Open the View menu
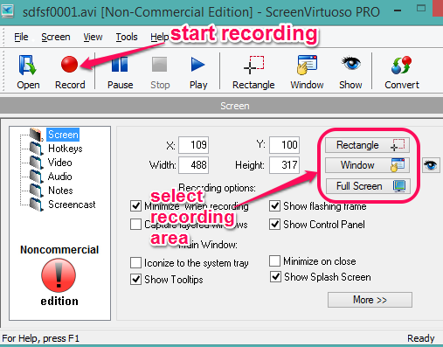 click(93, 37)
